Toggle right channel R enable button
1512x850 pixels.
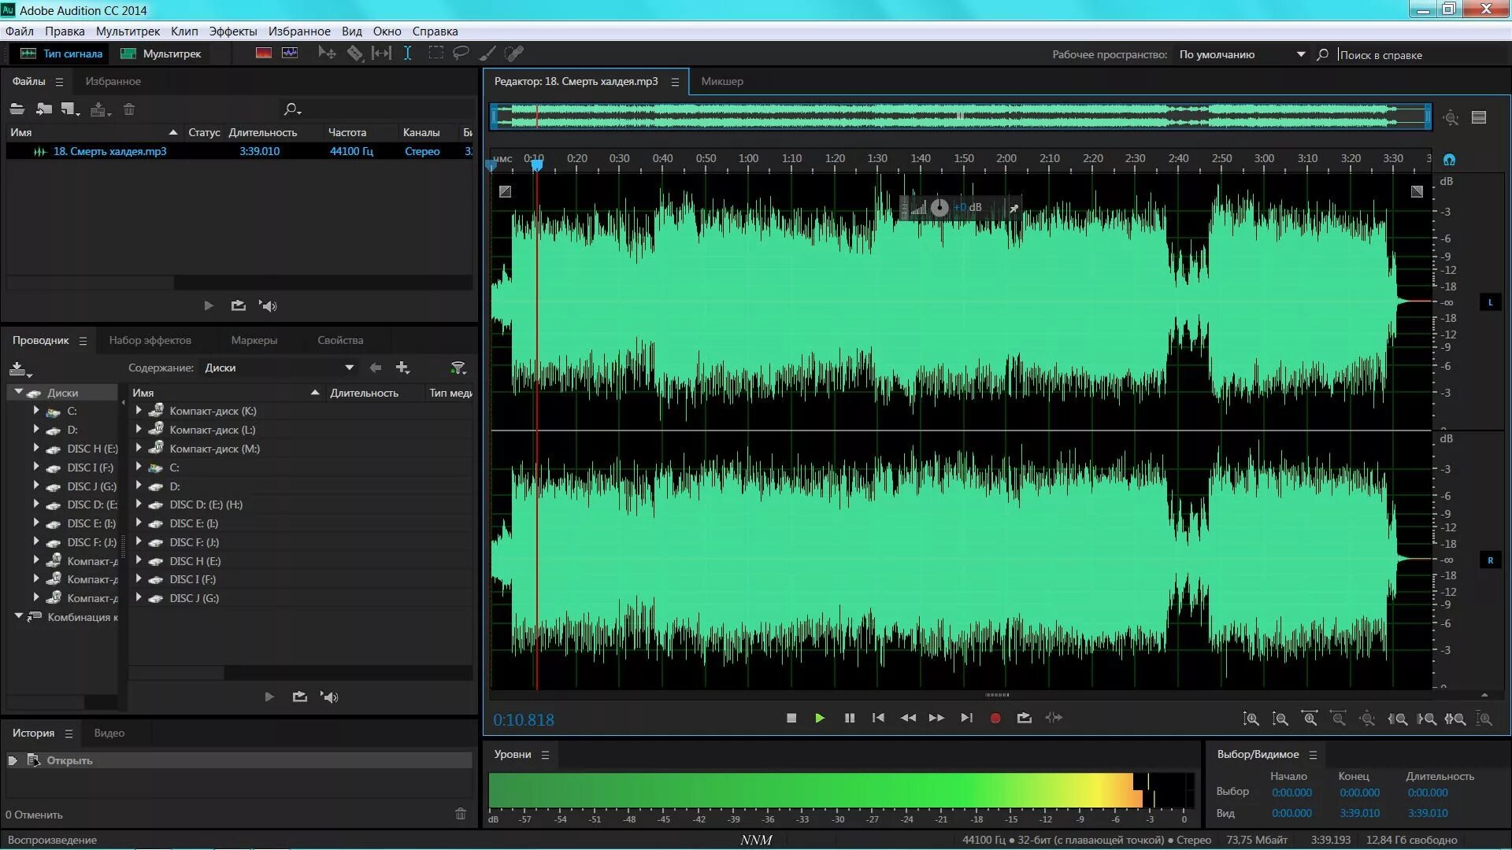pyautogui.click(x=1490, y=560)
